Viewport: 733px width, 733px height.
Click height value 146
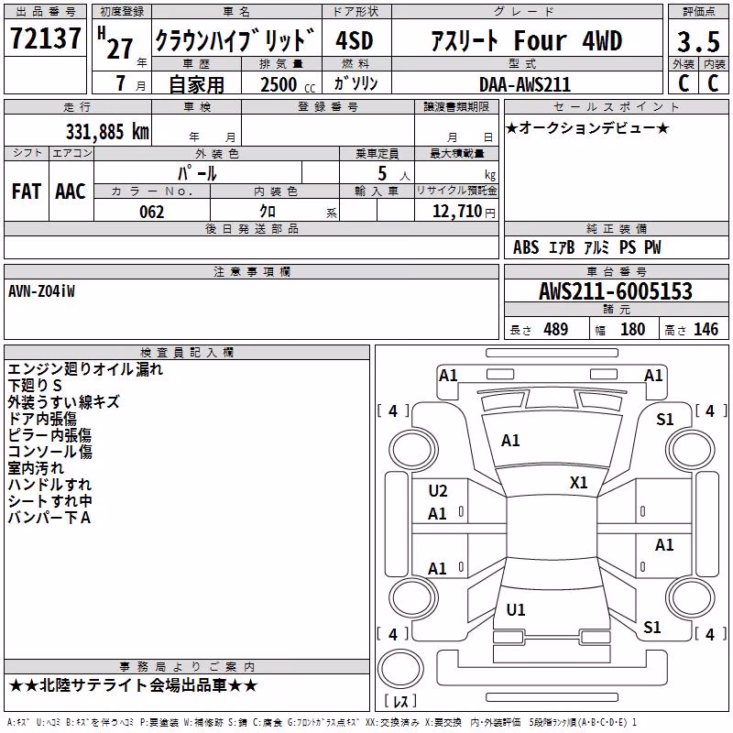tap(706, 330)
